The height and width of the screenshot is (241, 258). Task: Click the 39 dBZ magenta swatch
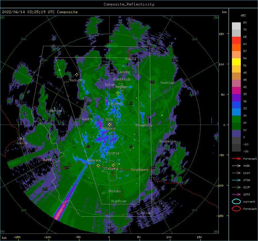tap(236, 91)
